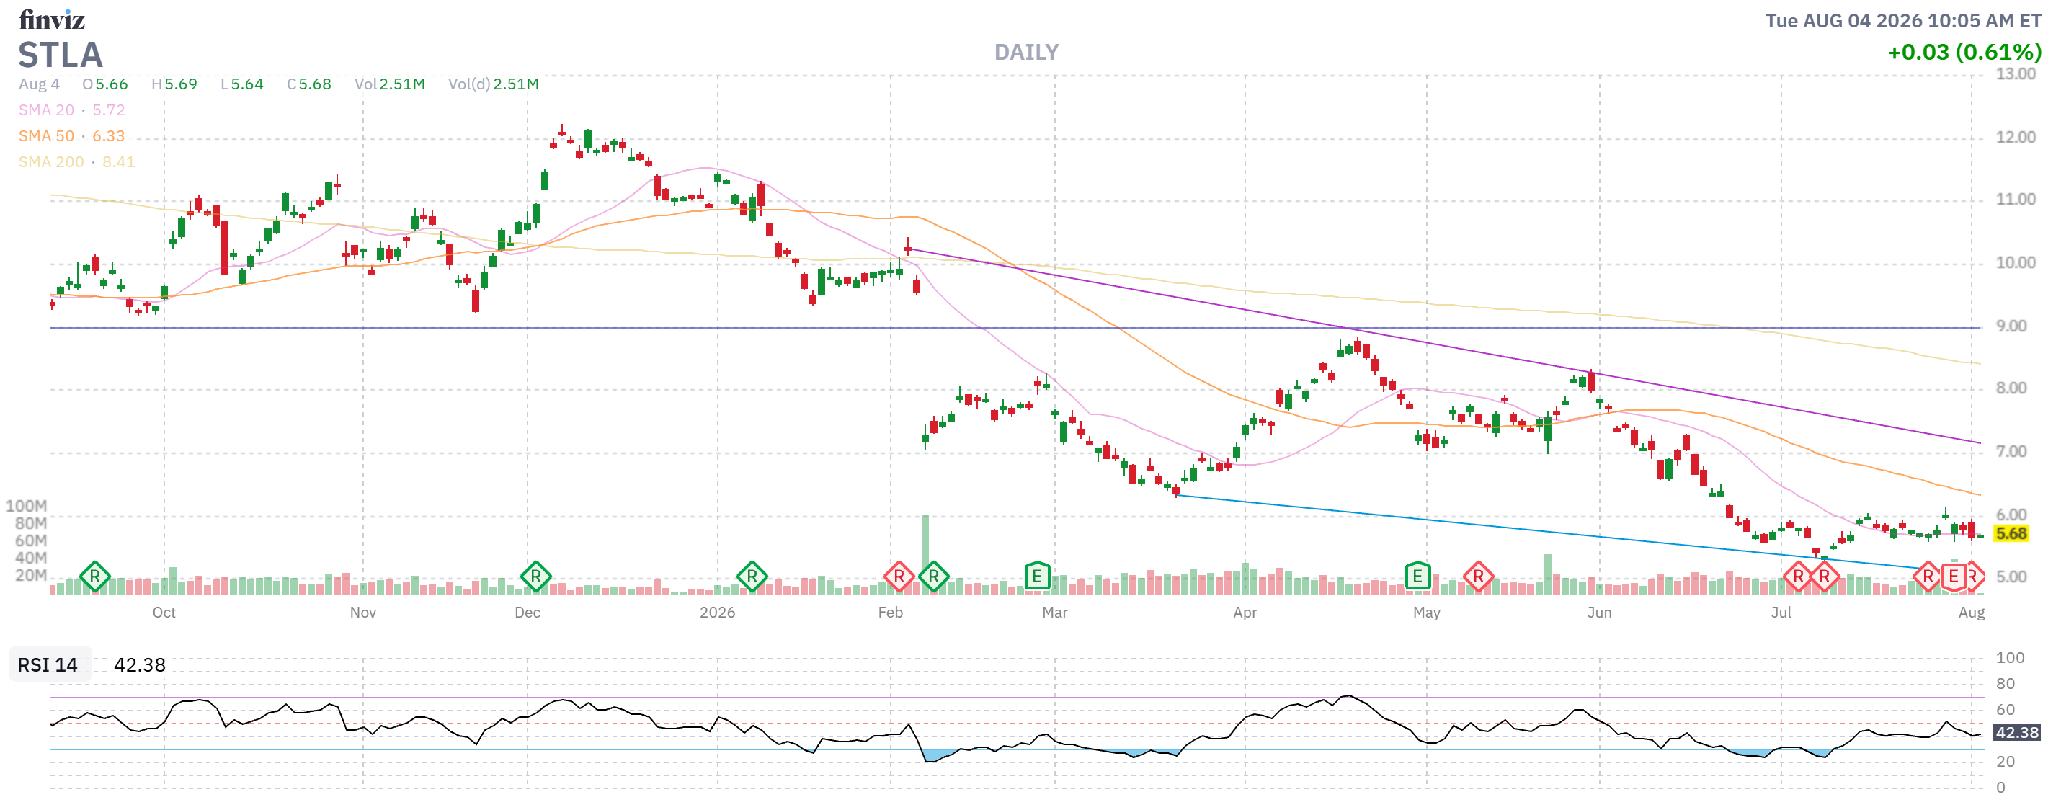Click the SMA 20 legend entry
2061x810 pixels.
72,110
